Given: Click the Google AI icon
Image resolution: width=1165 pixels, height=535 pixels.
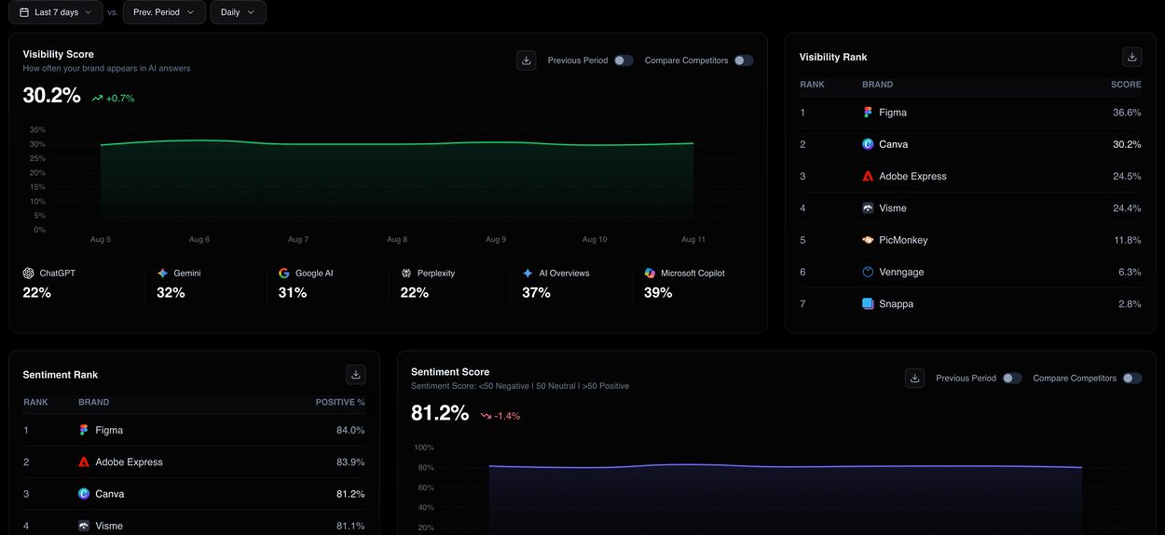Looking at the screenshot, I should click(x=284, y=274).
